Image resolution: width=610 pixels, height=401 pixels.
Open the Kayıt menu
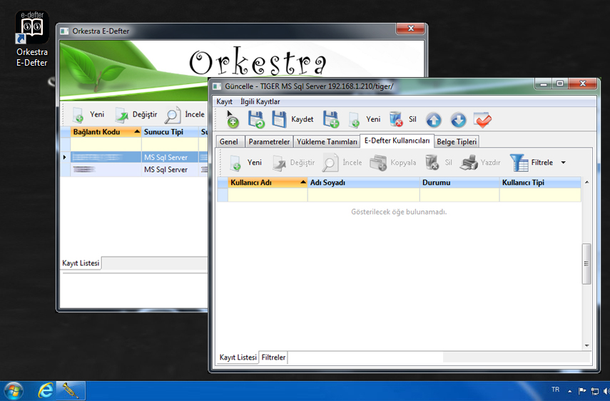pos(225,101)
